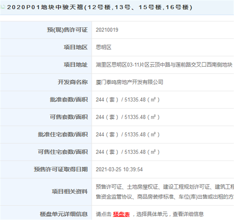Click the 预售许可证取得日期 label
The width and height of the screenshot is (234, 220).
tap(61, 169)
